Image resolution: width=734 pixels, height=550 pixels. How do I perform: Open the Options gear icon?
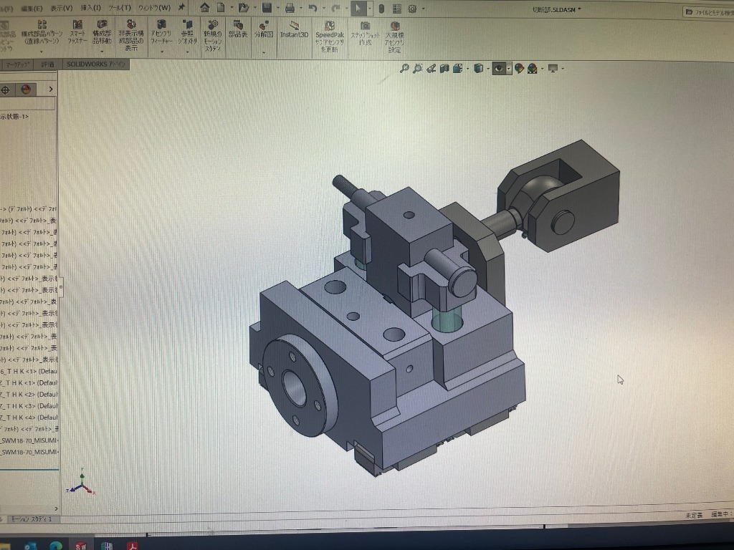click(412, 9)
